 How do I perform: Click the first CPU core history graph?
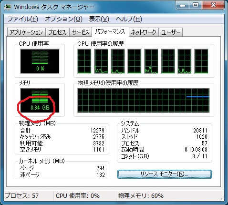coord(84,61)
